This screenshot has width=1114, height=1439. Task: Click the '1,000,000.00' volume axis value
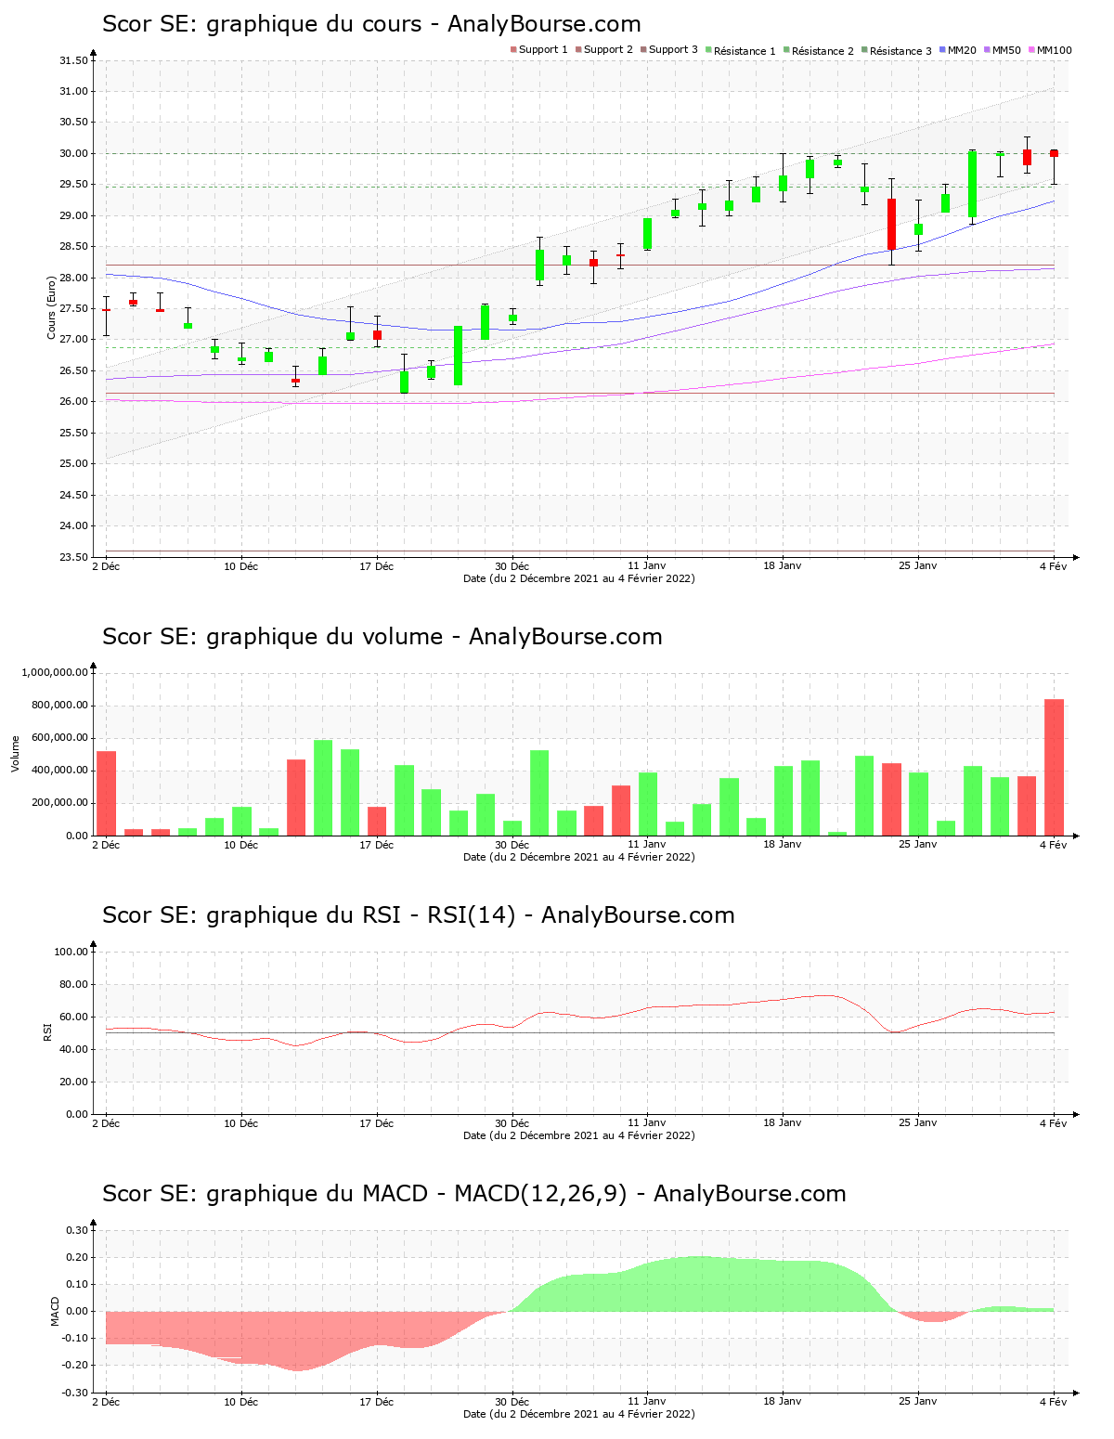(x=55, y=672)
